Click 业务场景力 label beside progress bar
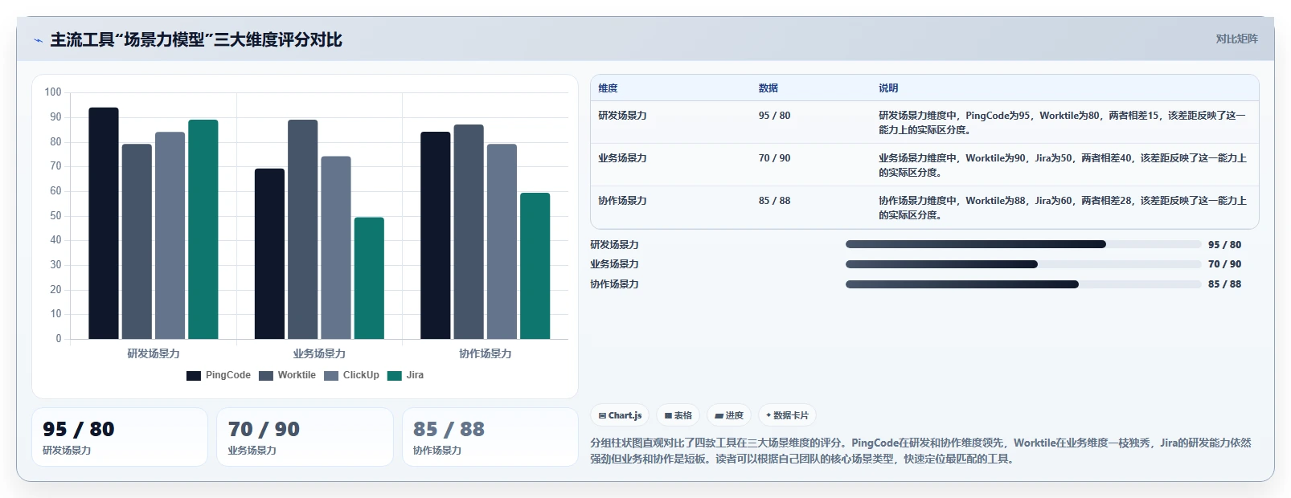 coord(614,264)
